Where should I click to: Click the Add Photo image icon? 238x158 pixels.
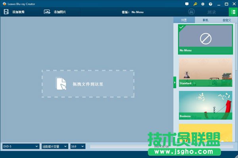click(47, 12)
